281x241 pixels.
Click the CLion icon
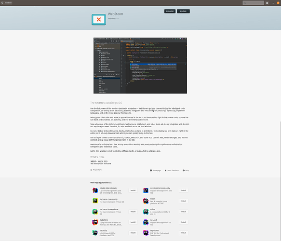coord(146,212)
